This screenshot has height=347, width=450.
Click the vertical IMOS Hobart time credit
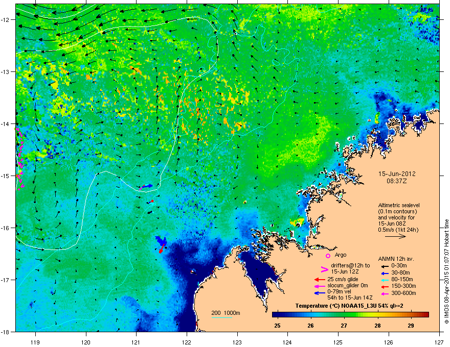pos(446,271)
